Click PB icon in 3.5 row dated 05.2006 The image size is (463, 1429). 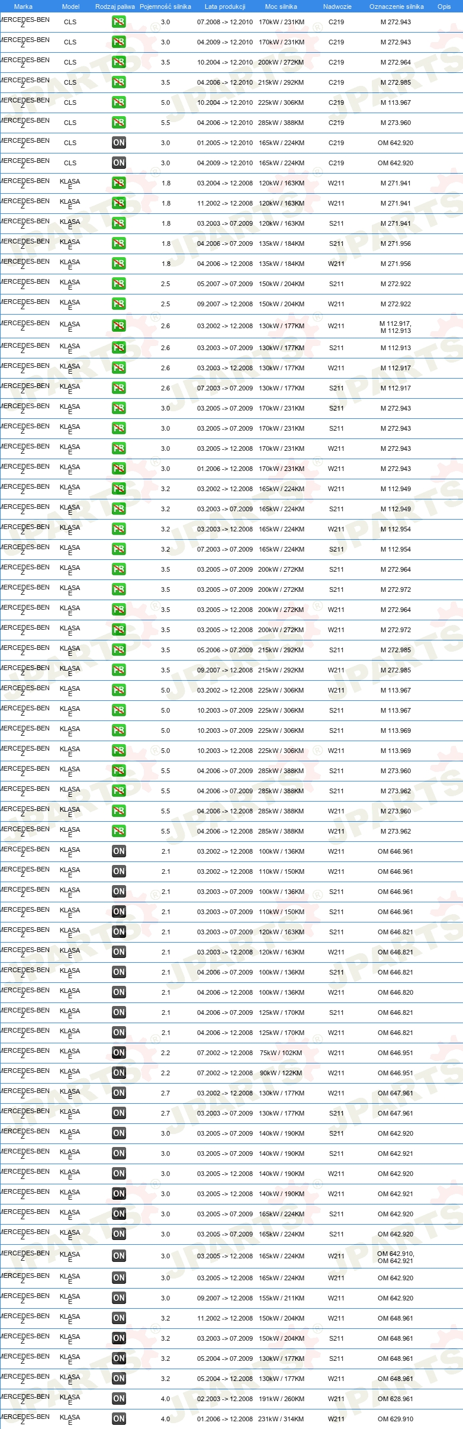pyautogui.click(x=119, y=650)
